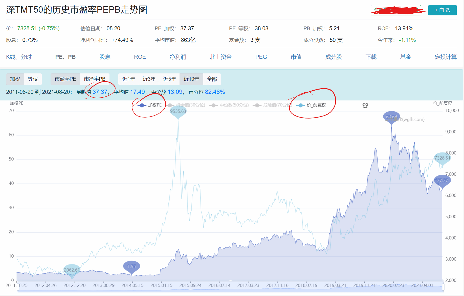Viewport: 464px width, 296px height.
Task: Open the 市值 tab
Action: [296, 57]
